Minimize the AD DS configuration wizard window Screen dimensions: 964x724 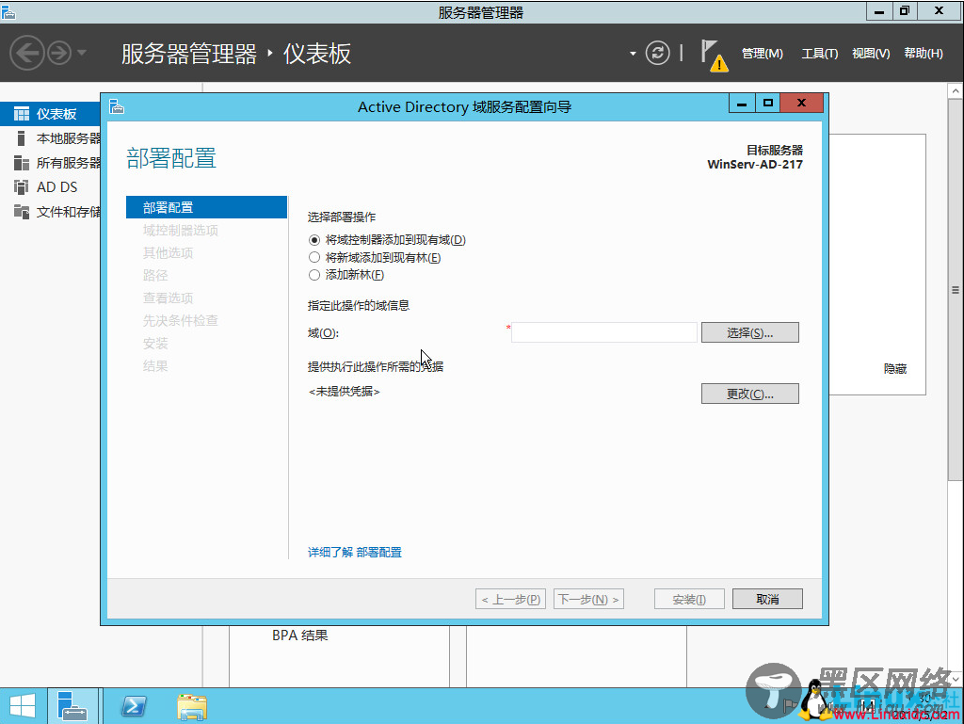(742, 104)
